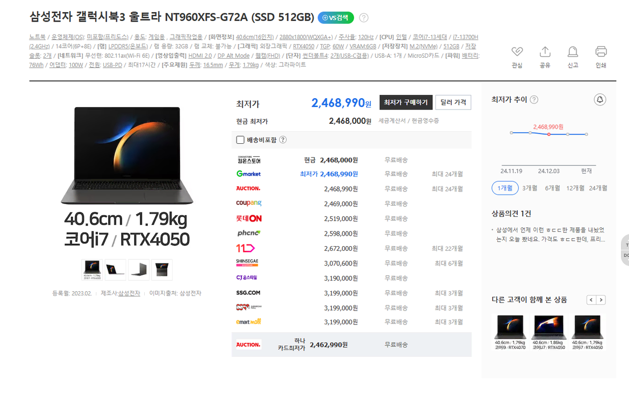This screenshot has width=629, height=402.
Task: Select the fourth keyboard-view laptop thumbnail
Action: [162, 269]
